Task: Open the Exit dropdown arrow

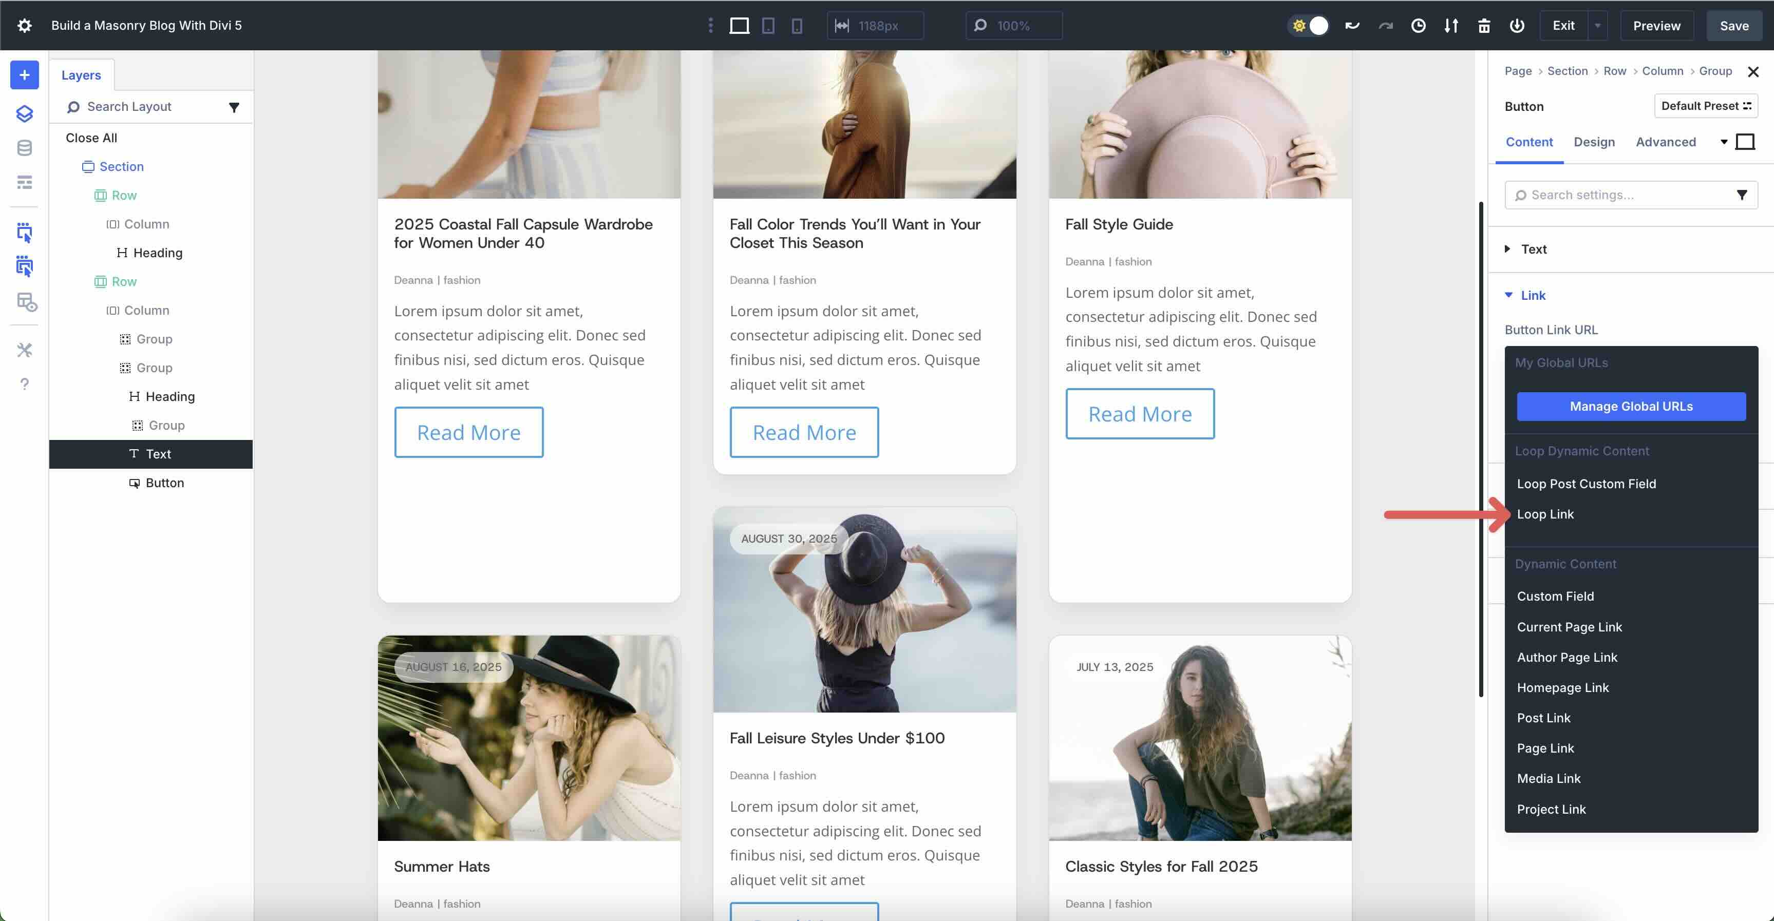Action: click(1598, 26)
